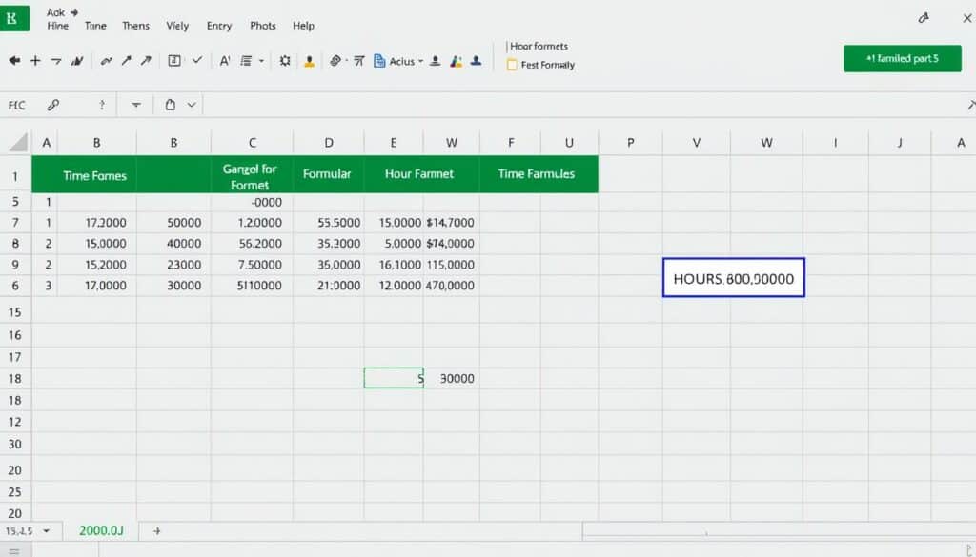Click the dark stamp icon after Acius
Screen dimensions: 976x557
coord(436,60)
